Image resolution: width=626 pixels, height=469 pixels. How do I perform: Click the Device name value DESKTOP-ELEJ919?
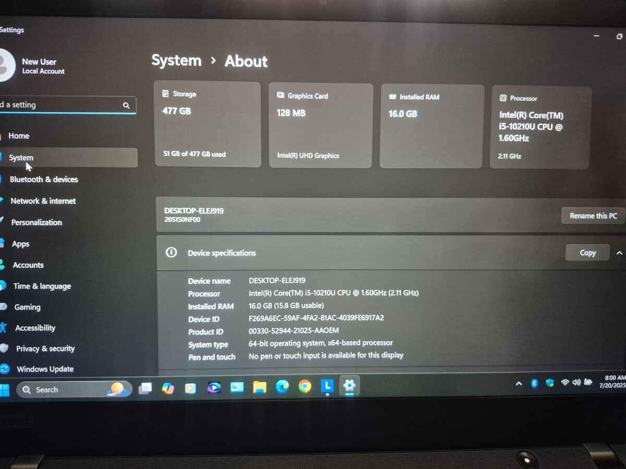click(x=277, y=280)
